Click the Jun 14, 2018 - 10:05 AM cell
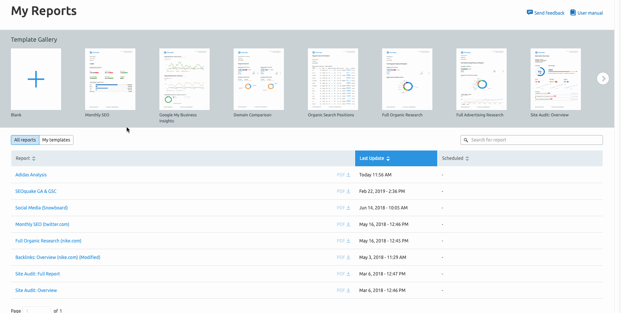621x313 pixels. pyautogui.click(x=383, y=208)
